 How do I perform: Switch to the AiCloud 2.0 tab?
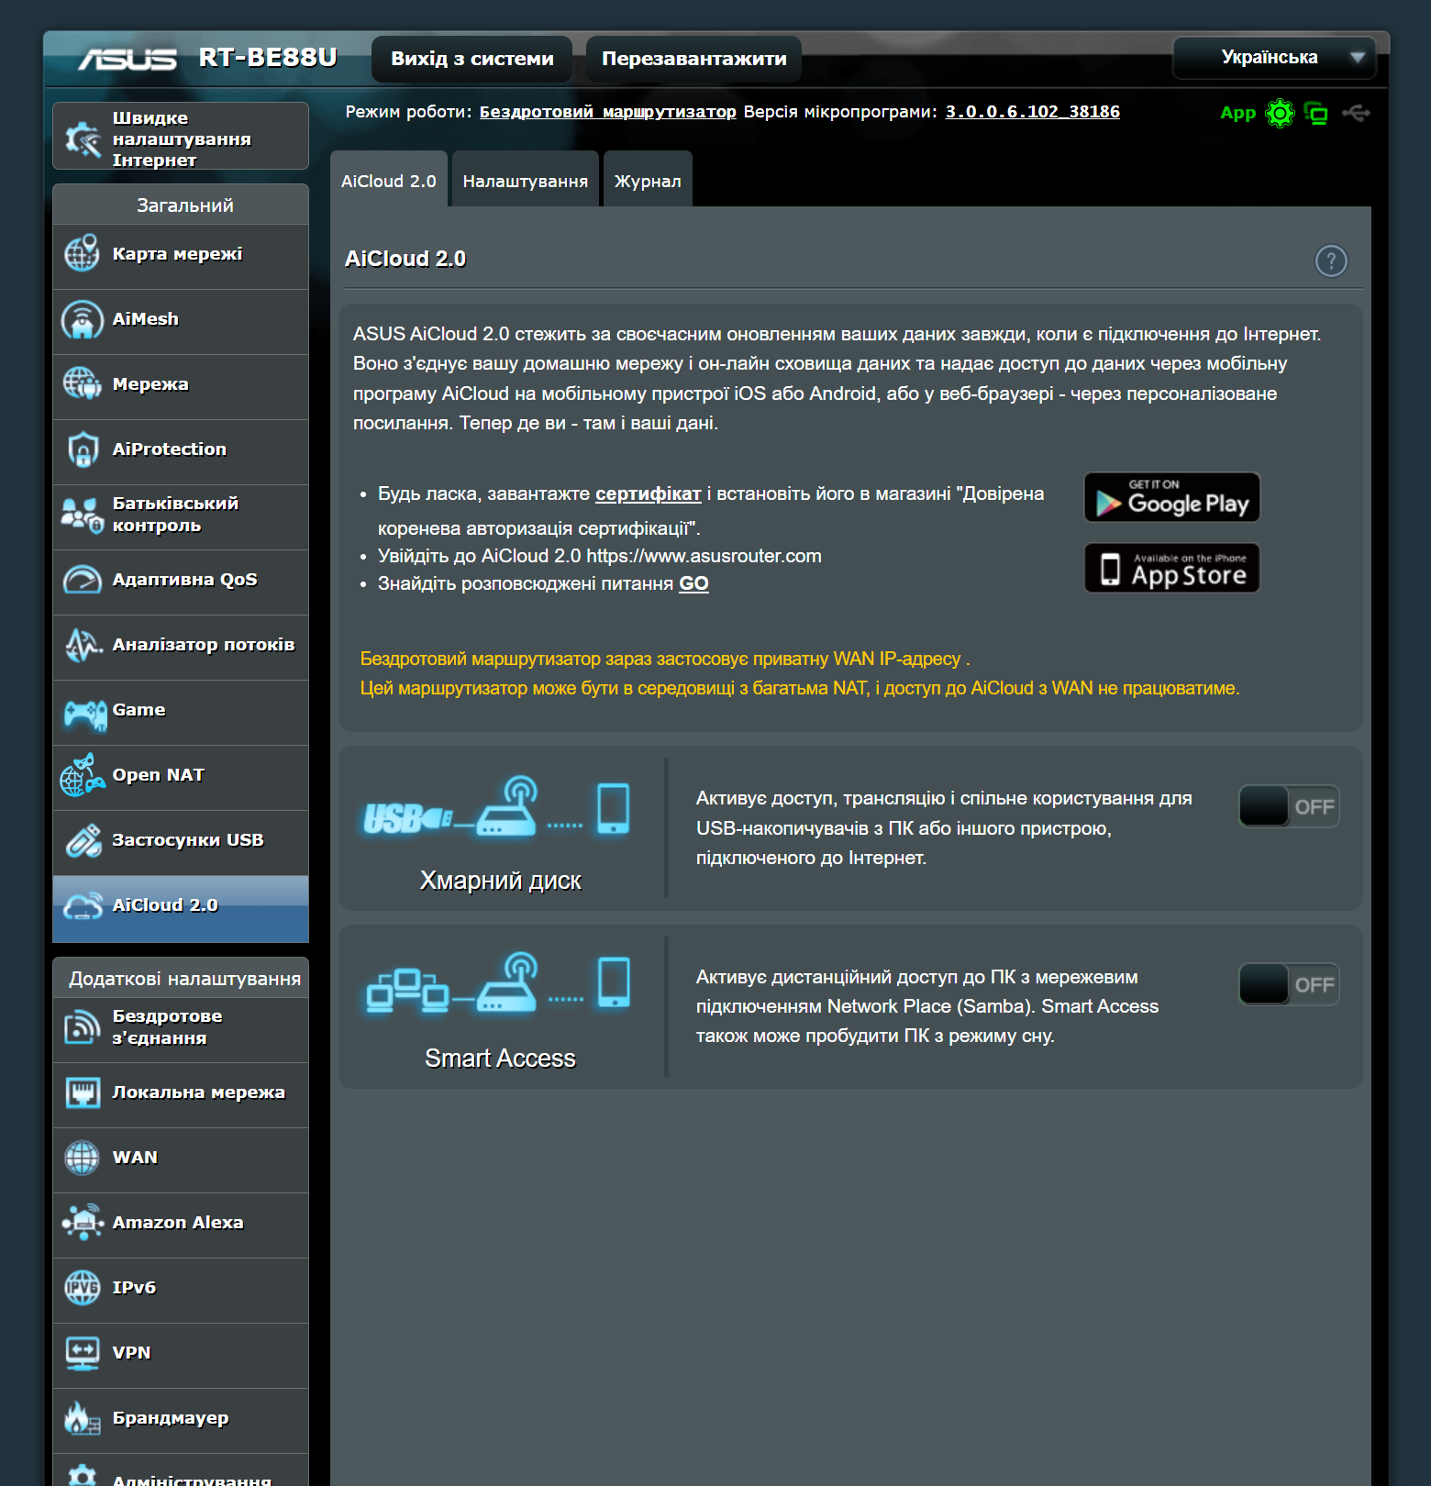click(389, 180)
